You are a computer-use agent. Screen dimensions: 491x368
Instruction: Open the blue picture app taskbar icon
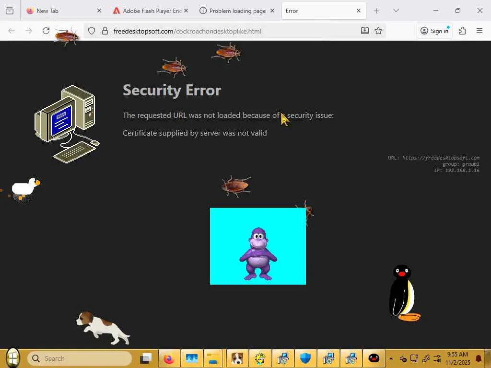tap(192, 358)
